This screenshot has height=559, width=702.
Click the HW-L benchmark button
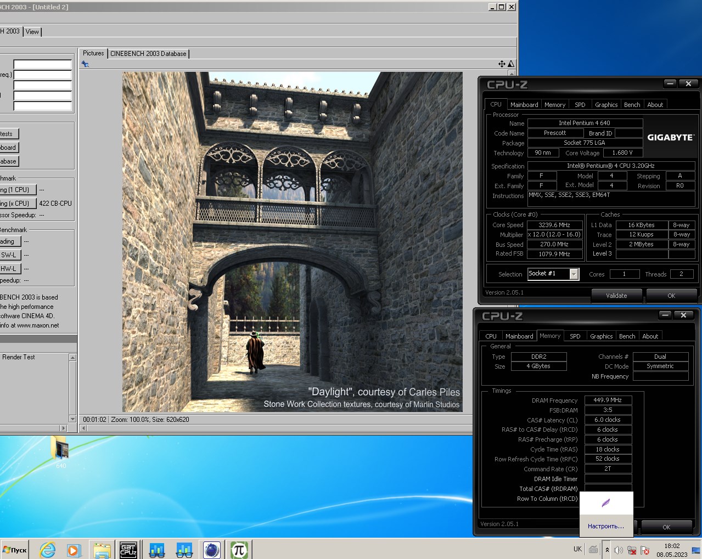tap(10, 269)
